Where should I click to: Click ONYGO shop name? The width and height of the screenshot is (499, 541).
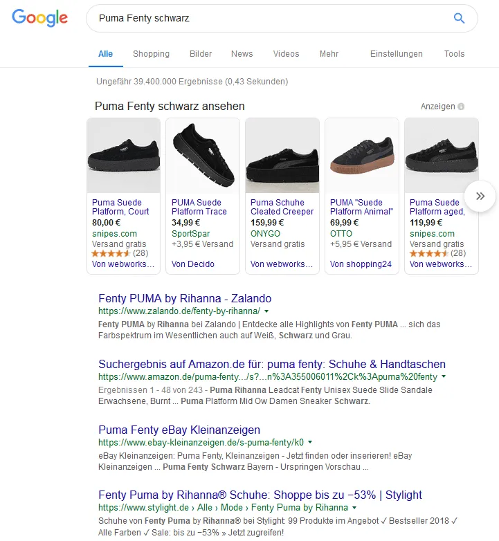point(265,234)
